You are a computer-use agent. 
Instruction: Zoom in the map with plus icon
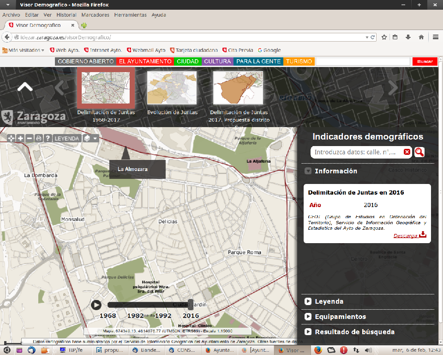click(20, 138)
